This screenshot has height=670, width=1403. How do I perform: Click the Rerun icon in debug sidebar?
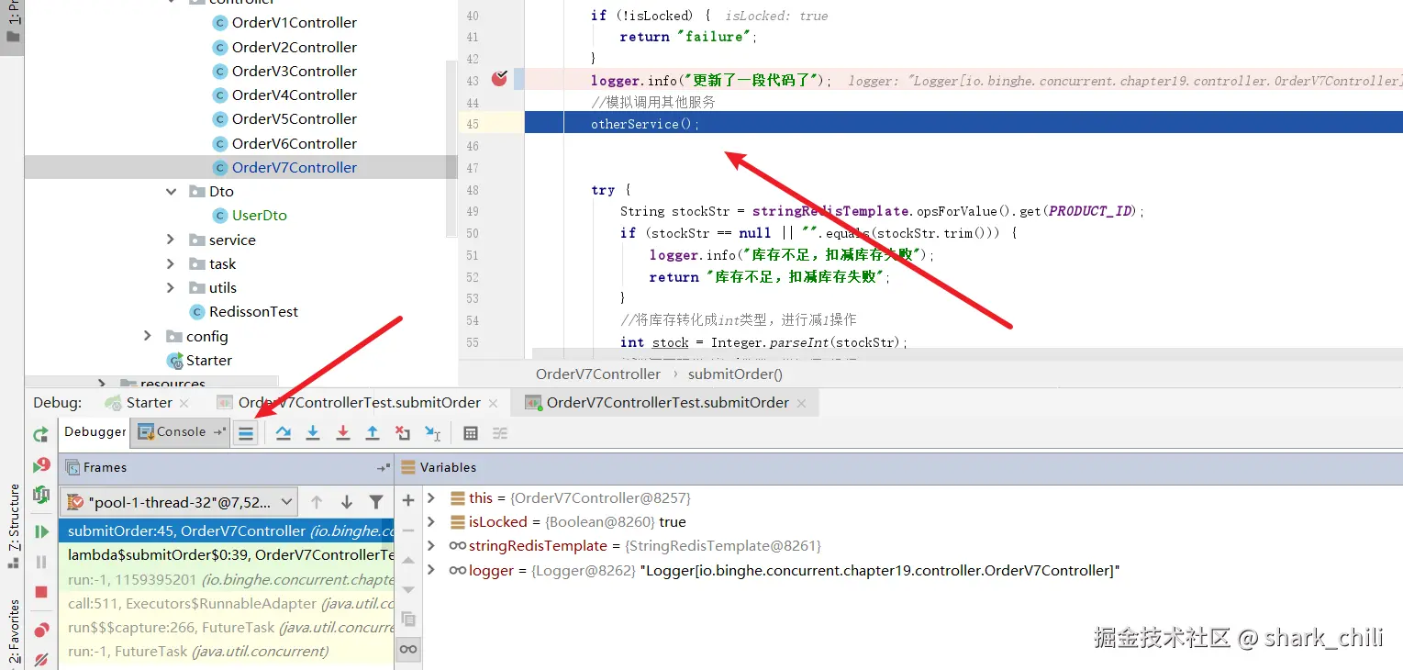tap(40, 434)
